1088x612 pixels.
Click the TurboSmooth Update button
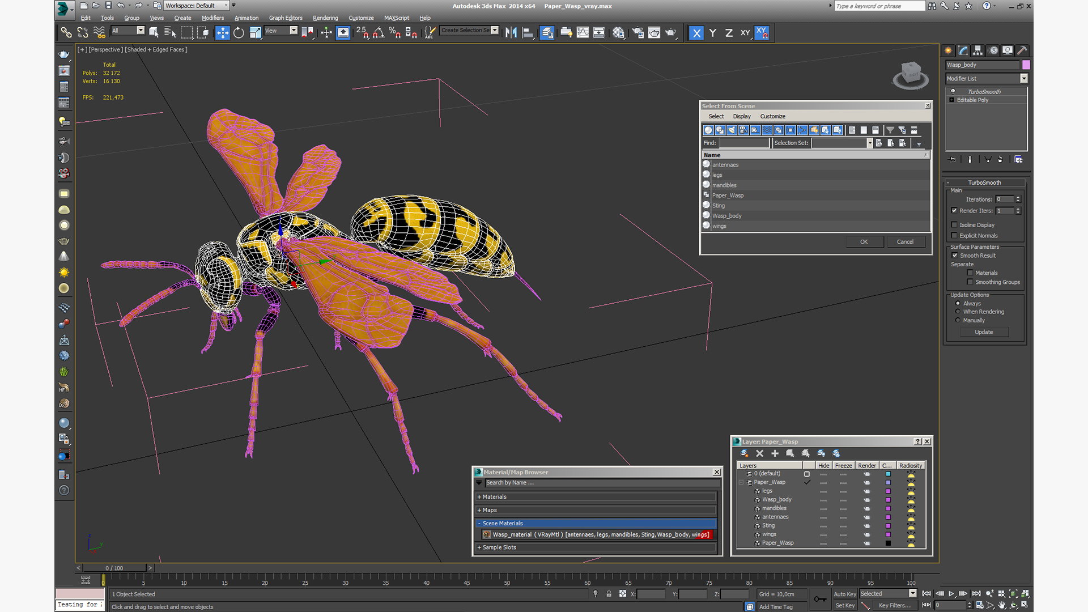point(984,332)
